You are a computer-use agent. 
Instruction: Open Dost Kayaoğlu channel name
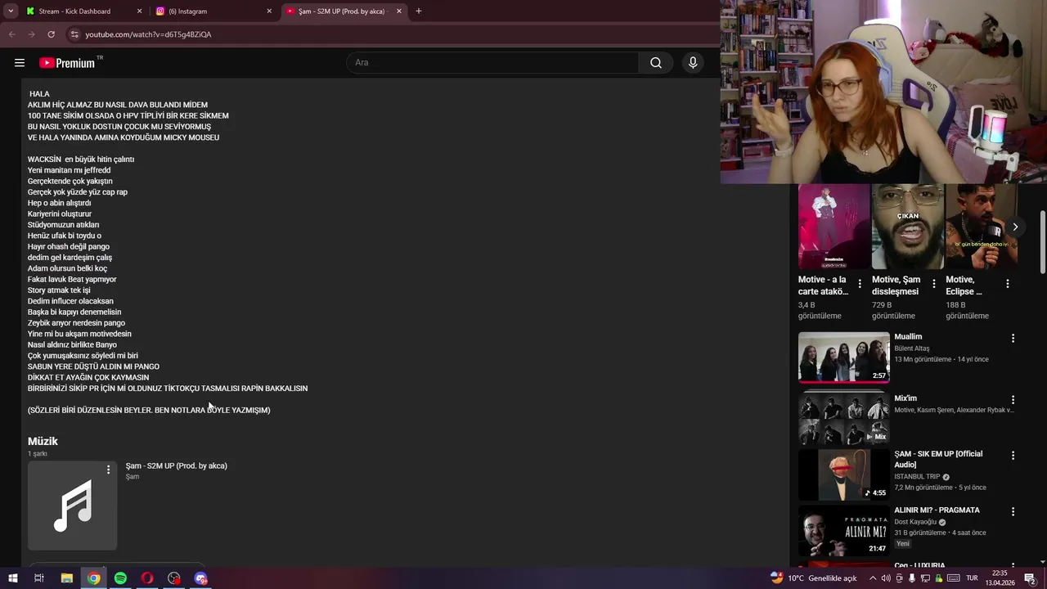pyautogui.click(x=915, y=522)
